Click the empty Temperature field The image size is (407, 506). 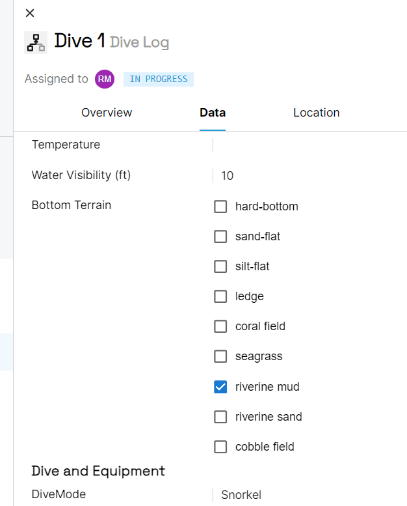coord(306,145)
